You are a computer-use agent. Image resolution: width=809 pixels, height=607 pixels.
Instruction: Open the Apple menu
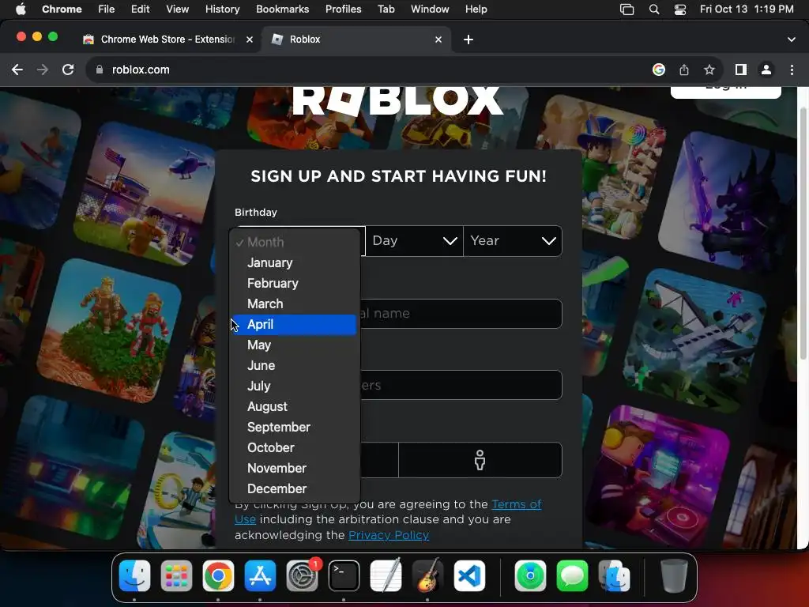coord(21,9)
